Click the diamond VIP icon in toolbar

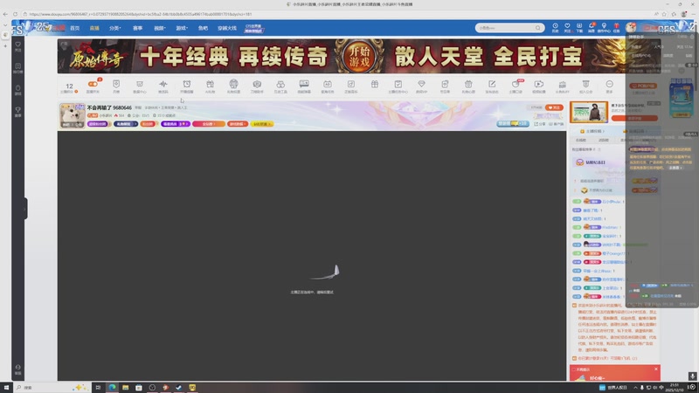coord(421,84)
